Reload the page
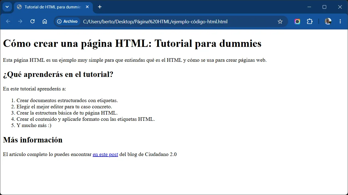 pyautogui.click(x=32, y=21)
